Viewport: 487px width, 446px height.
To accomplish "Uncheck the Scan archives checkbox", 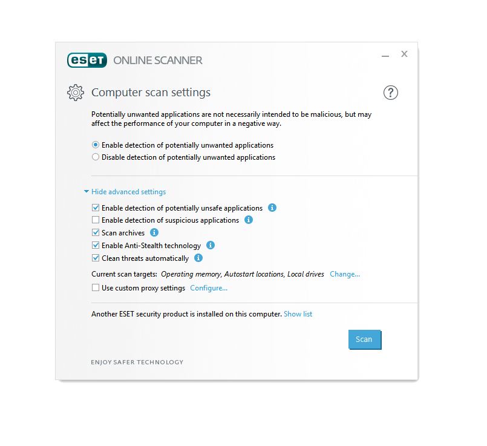I will [x=96, y=233].
